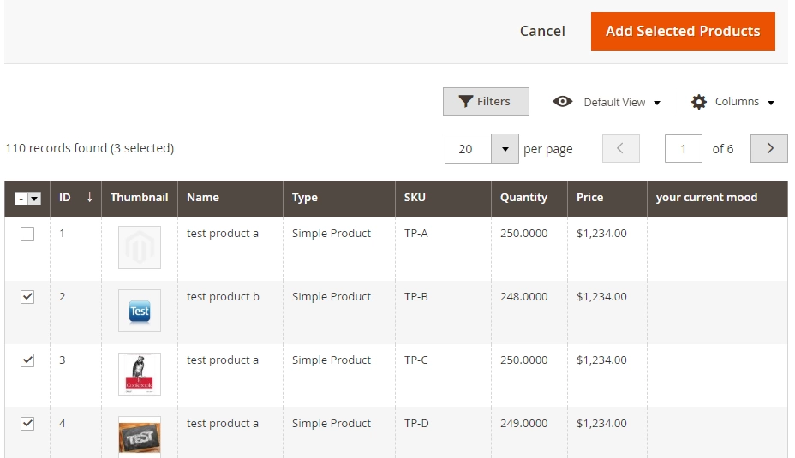Uncheck the checkbox for product ID 3
This screenshot has height=458, width=795.
(27, 360)
